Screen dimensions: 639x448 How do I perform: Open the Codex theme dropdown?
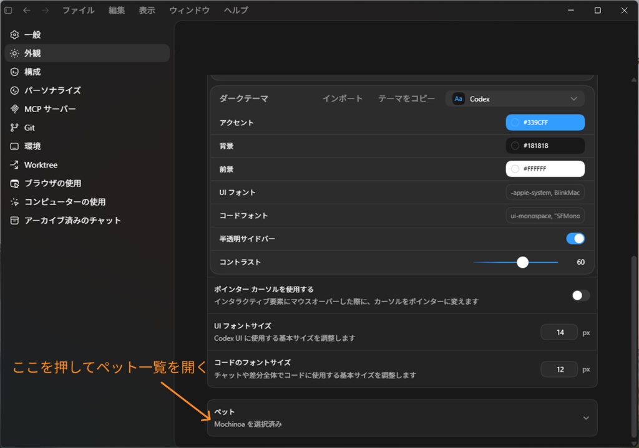point(515,99)
